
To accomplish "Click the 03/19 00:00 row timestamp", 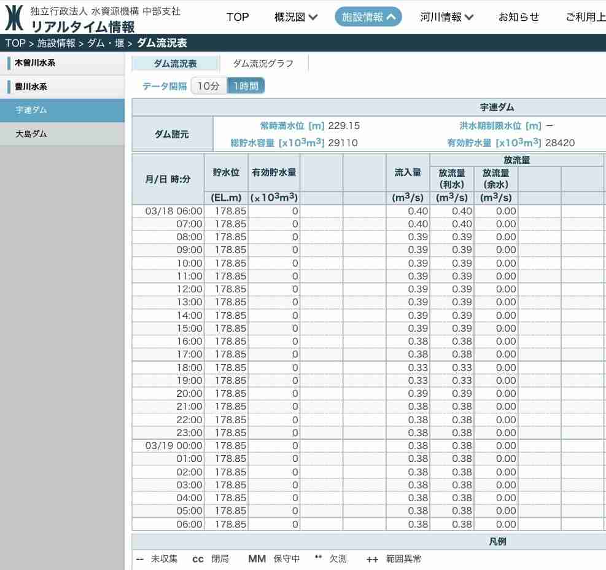I will (174, 446).
